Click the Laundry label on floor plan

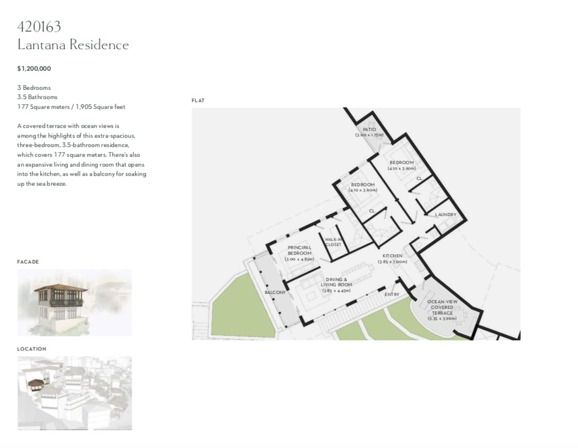pos(445,214)
